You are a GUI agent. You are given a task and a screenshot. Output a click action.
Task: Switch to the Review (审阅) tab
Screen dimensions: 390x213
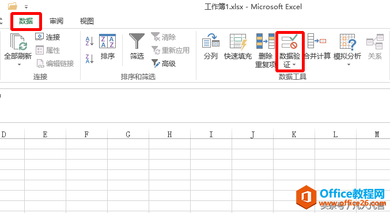point(56,21)
